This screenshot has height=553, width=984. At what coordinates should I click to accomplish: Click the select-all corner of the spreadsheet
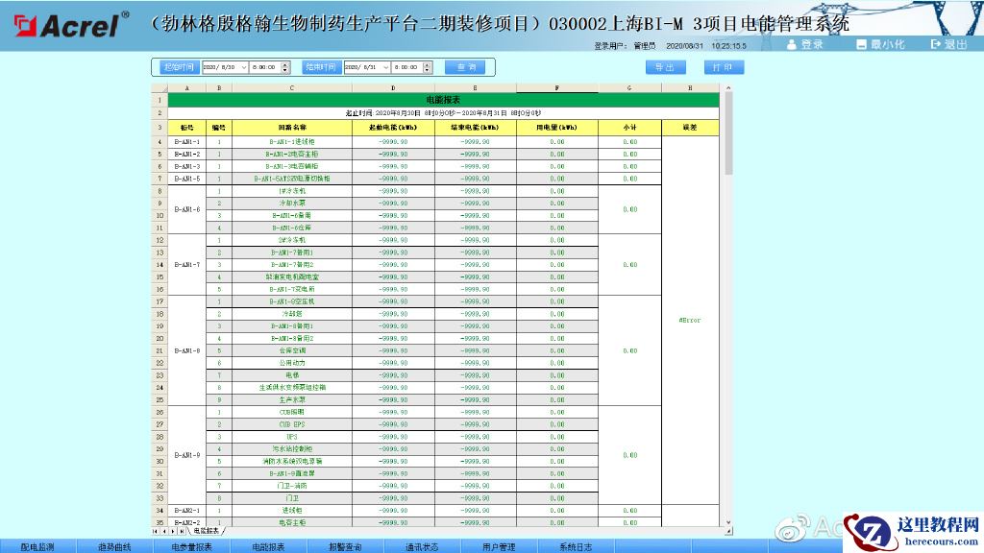tap(160, 88)
